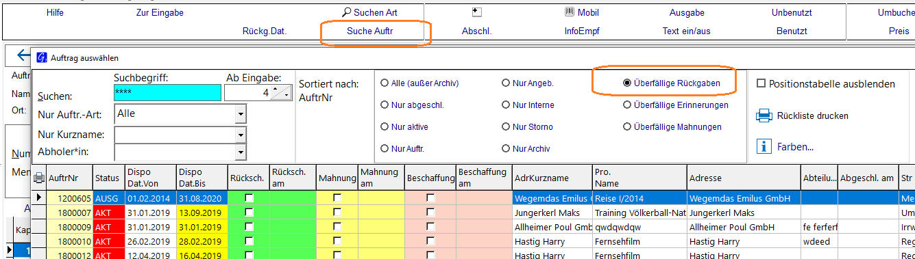915x259 pixels.
Task: Click the icon above Abschl.
Action: click(x=476, y=12)
